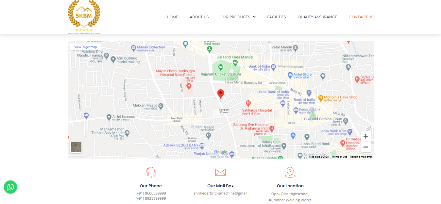Click the Rotary Club of Ichalkaranji pin
The width and height of the screenshot is (441, 204).
pos(284,146)
